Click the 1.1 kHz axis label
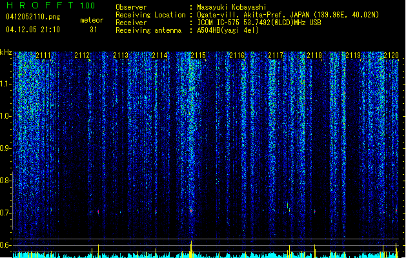This screenshot has width=406, height=258. coord(5,84)
